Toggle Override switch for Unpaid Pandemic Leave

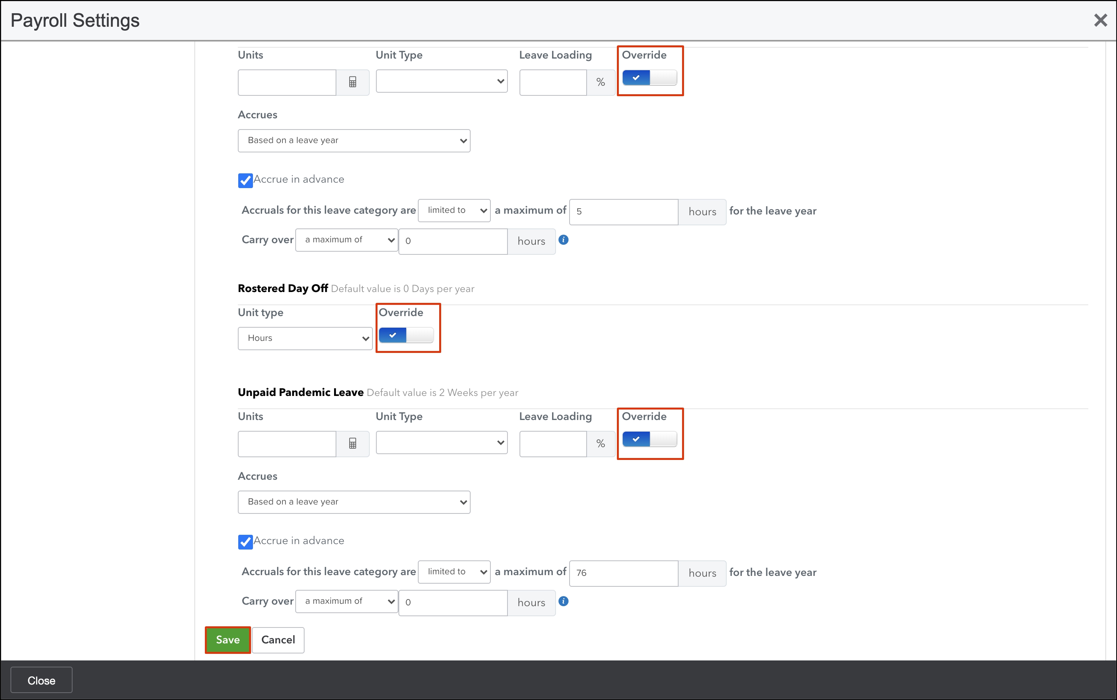tap(649, 439)
